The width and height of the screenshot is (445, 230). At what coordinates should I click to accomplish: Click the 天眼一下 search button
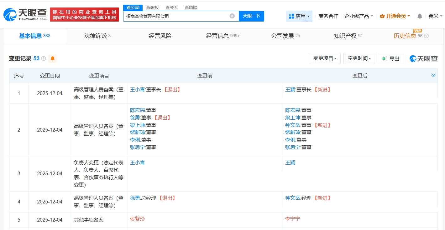(251, 16)
